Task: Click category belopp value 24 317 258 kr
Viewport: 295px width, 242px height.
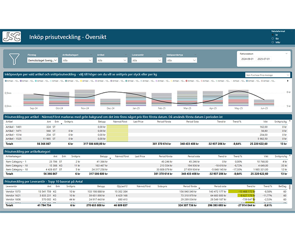Action: 100,170
